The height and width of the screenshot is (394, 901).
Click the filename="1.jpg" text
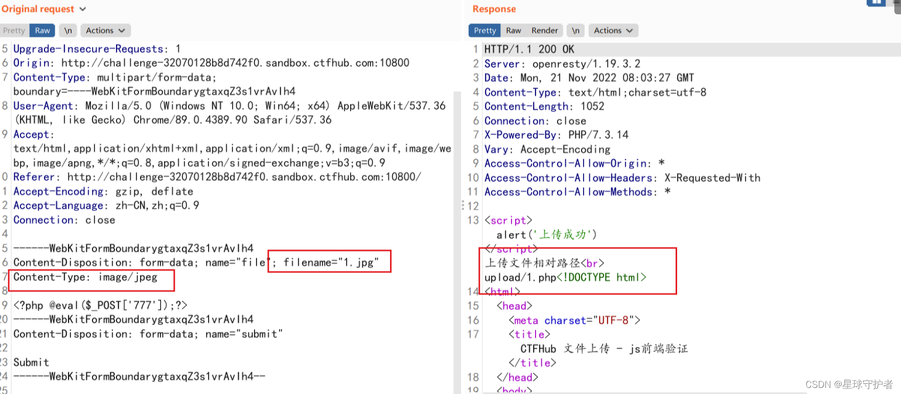tap(331, 263)
